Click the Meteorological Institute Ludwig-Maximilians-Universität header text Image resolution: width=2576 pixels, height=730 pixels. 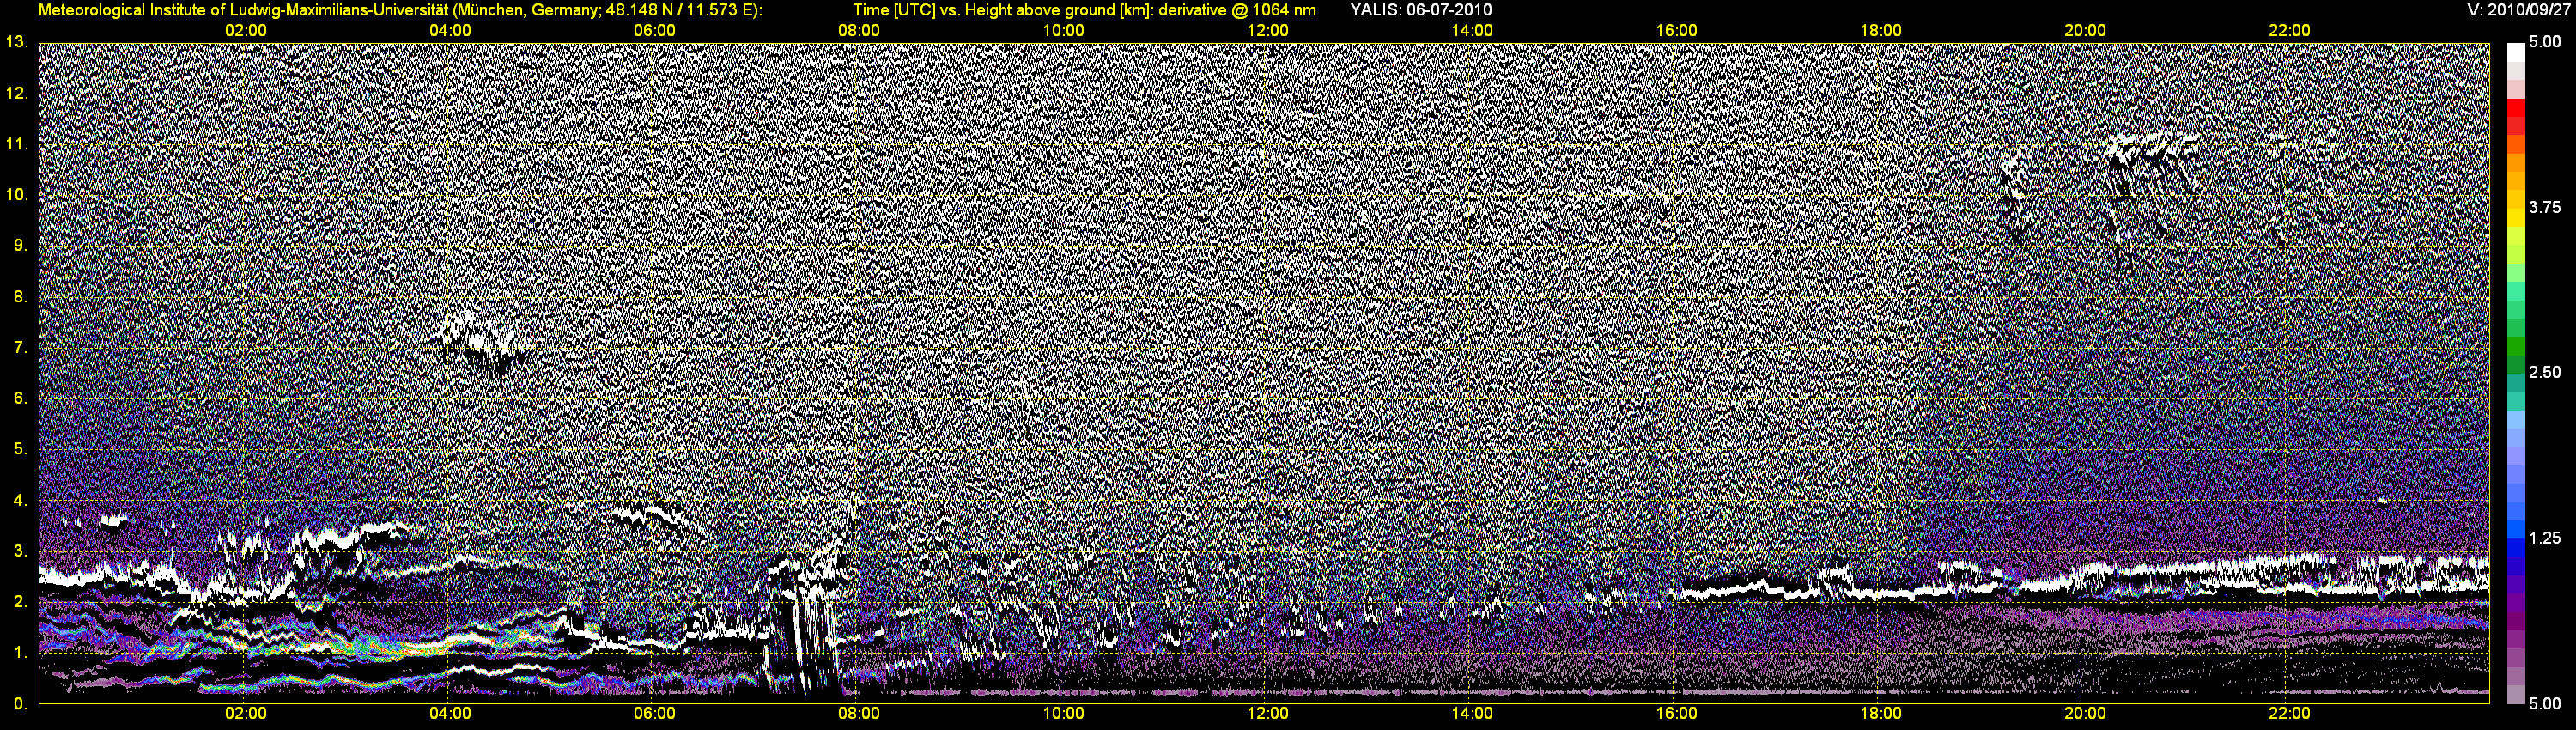click(400, 10)
